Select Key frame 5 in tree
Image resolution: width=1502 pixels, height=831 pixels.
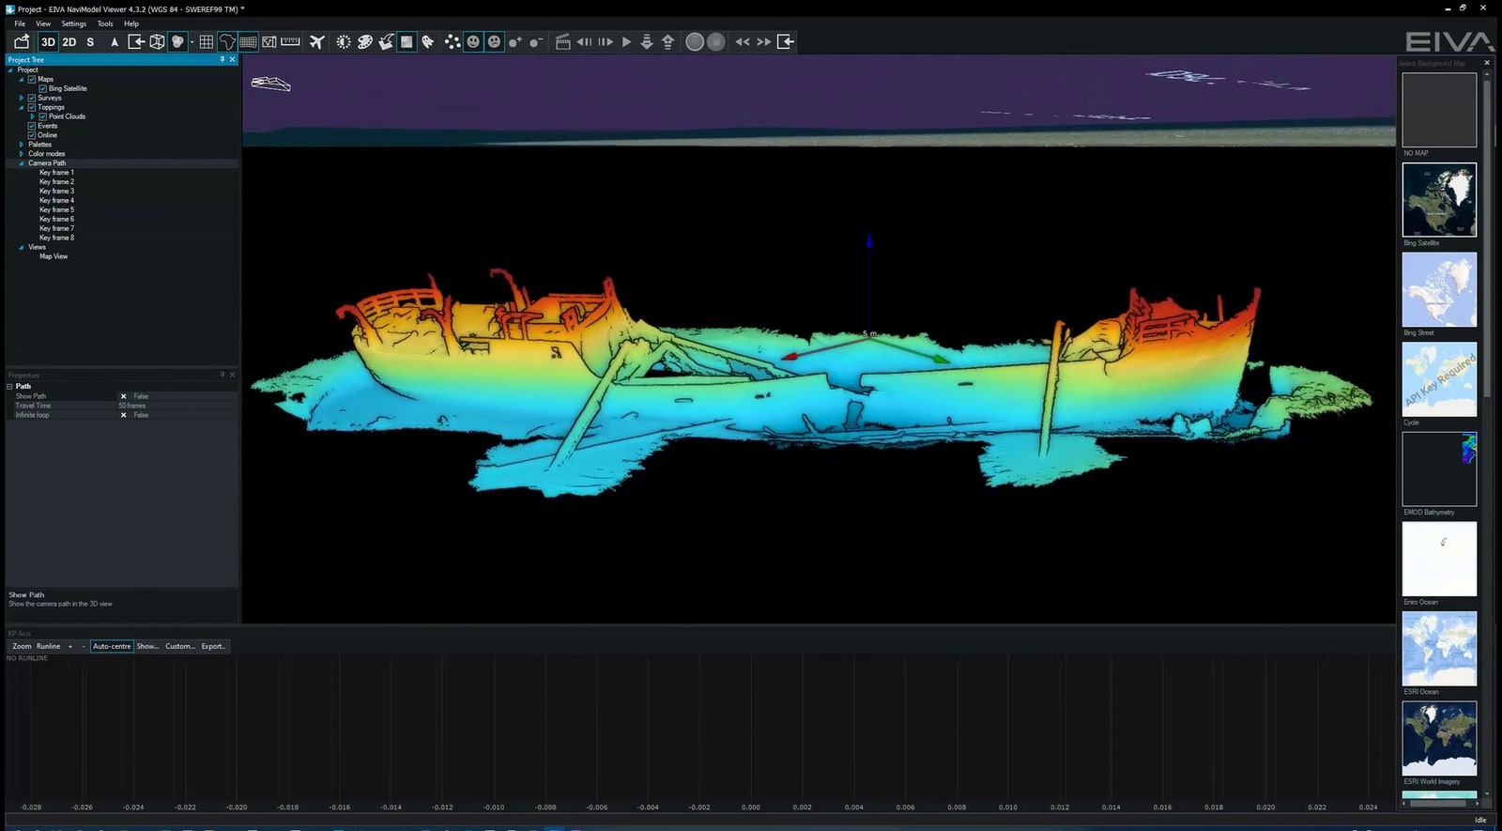56,209
